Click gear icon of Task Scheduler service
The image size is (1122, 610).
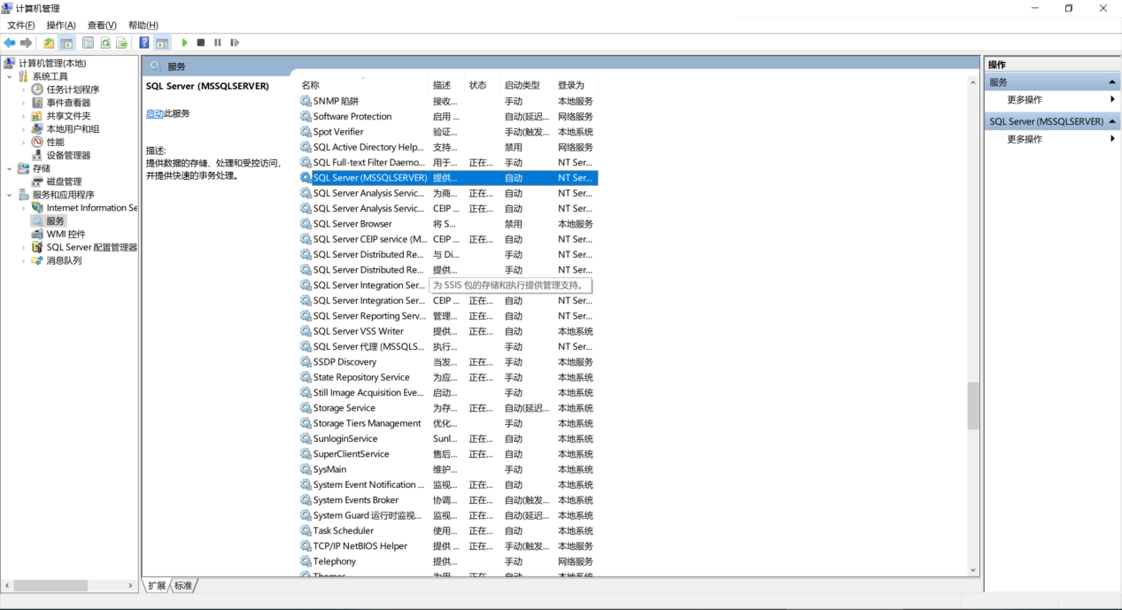click(306, 531)
